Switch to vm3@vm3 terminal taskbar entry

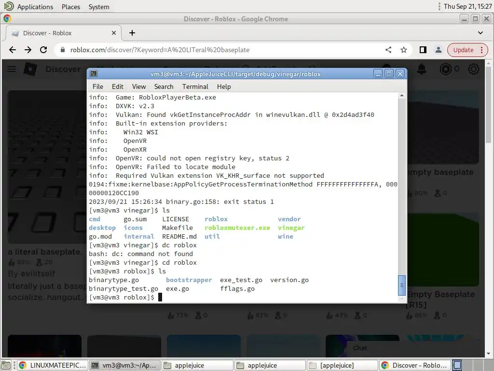tap(125, 365)
